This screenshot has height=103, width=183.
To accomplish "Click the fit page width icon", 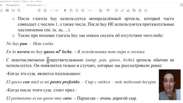I will (100, 11).
